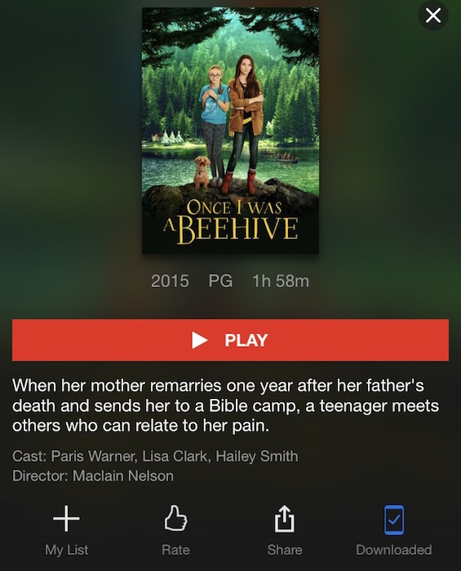The height and width of the screenshot is (571, 461).
Task: Click cast member Lisa Clark
Action: (175, 456)
